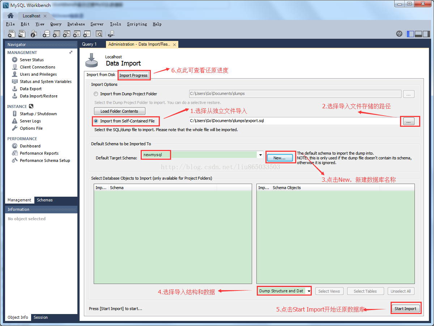Go to the Home tab icon

click(10, 16)
